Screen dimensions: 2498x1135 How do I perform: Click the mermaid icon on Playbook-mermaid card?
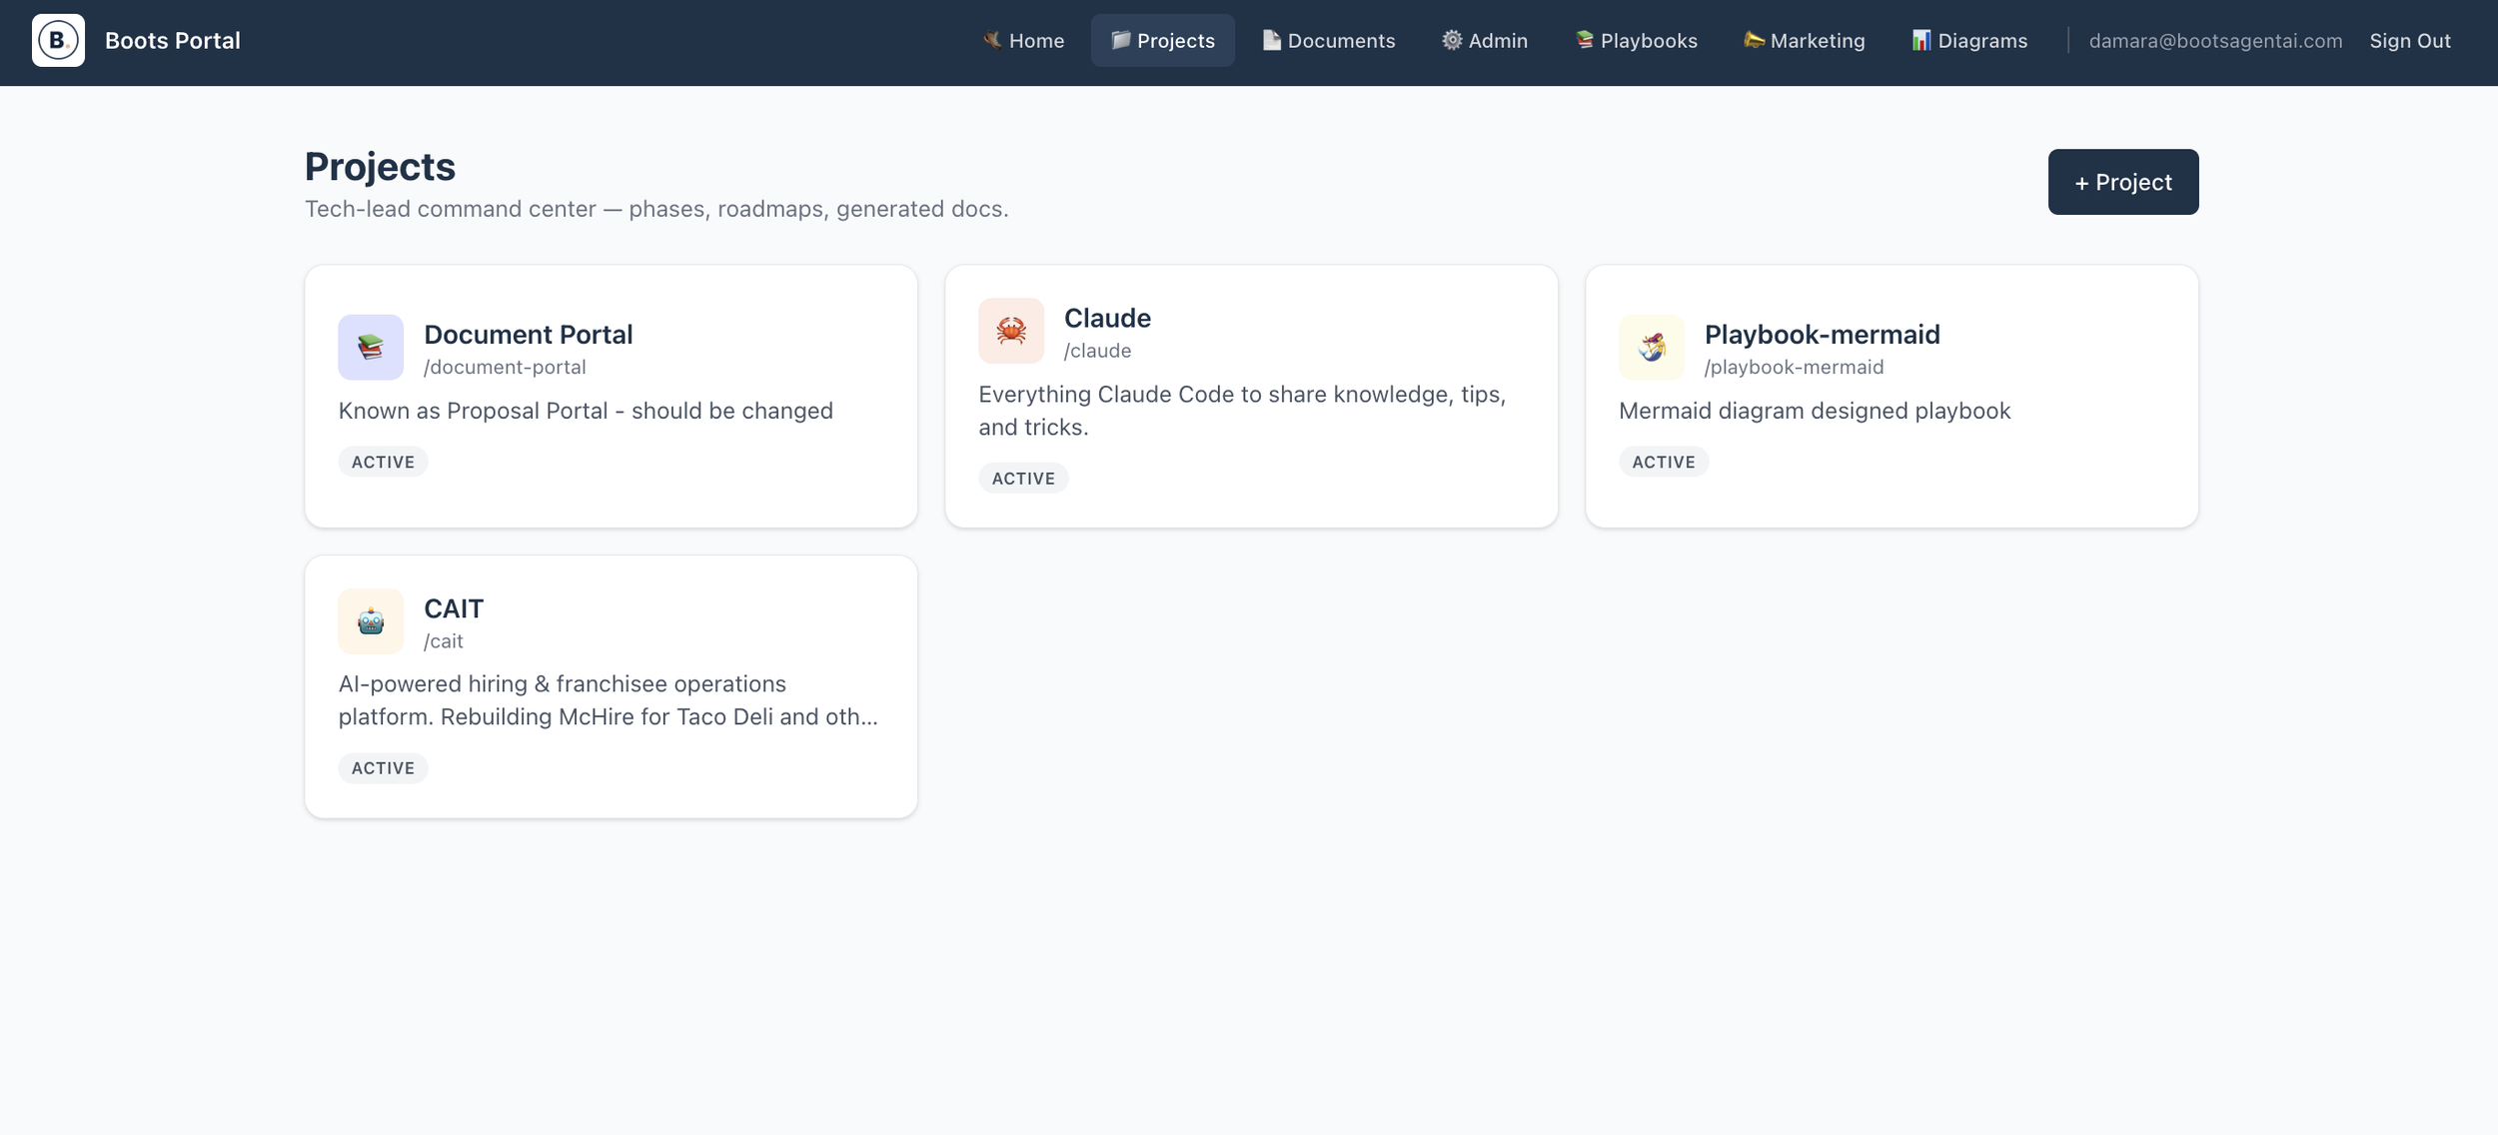(x=1652, y=348)
